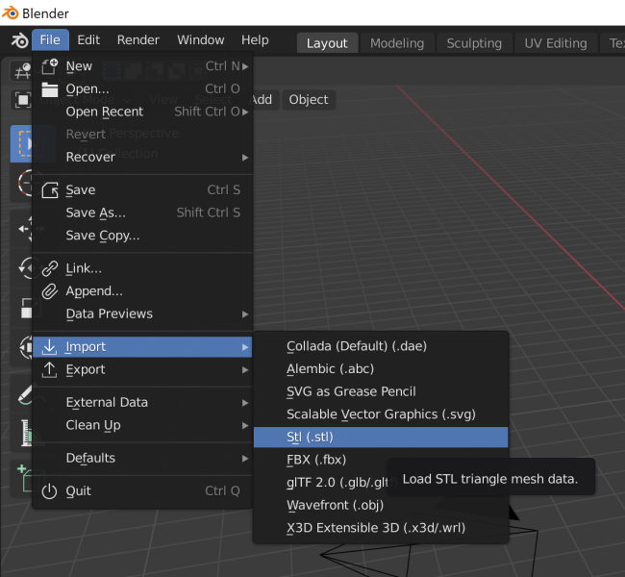Click the Blender logo menu icon
This screenshot has height=577, width=625.
(x=19, y=40)
